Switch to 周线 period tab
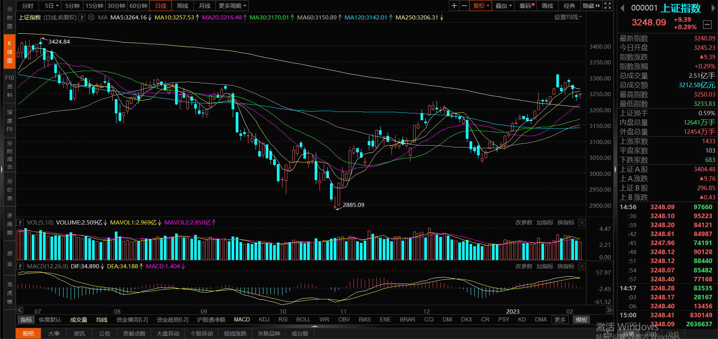The height and width of the screenshot is (339, 718). pos(183,6)
